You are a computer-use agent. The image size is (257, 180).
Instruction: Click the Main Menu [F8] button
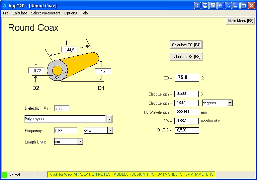241,21
